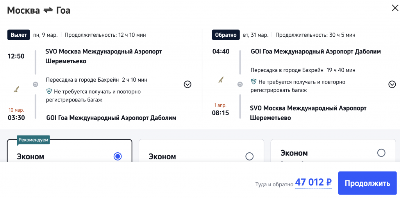Select the right-most Эконом fare radio button
400x198 pixels.
tap(381, 153)
